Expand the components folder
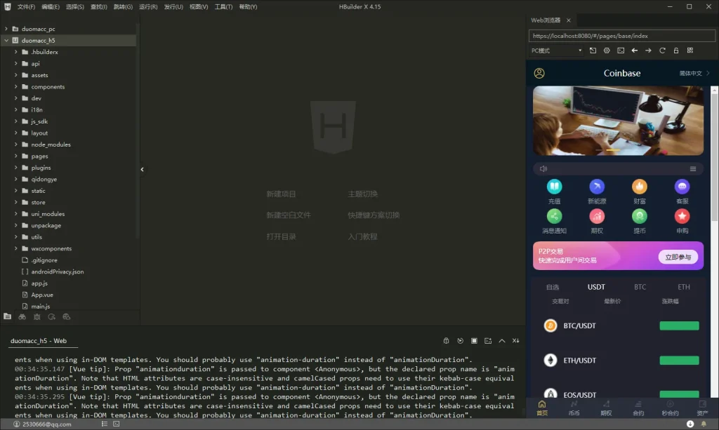 16,87
